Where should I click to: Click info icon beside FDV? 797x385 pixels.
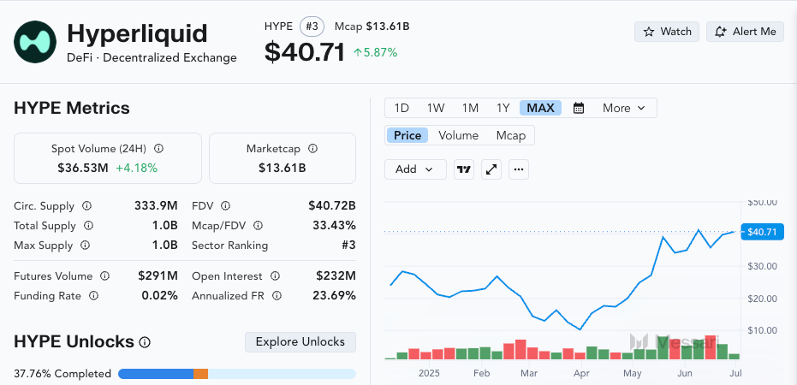[x=225, y=206]
